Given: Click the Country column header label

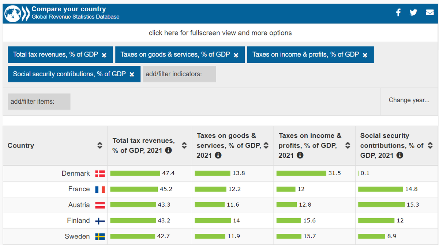Looking at the screenshot, I should [21, 145].
